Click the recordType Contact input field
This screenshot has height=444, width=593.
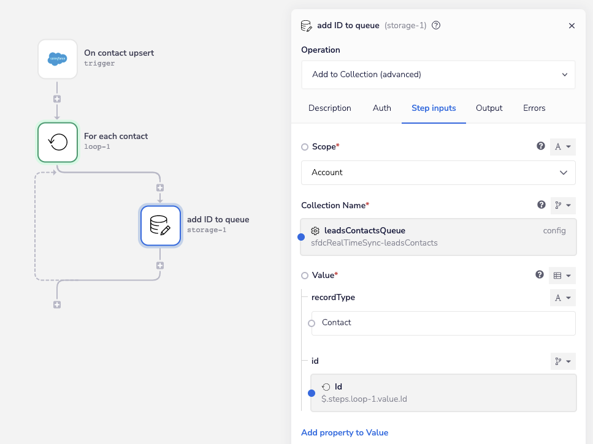[x=443, y=323]
